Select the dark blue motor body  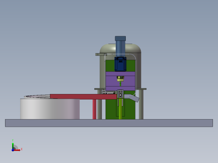pyautogui.click(x=120, y=64)
